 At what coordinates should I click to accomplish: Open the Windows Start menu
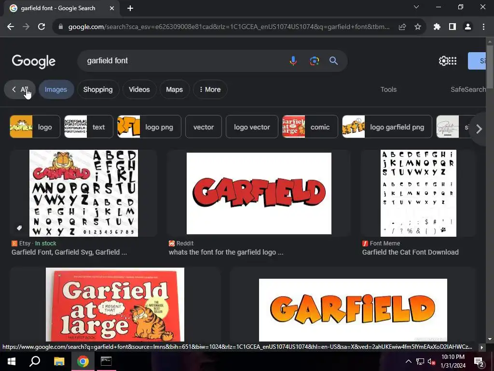[12, 361]
